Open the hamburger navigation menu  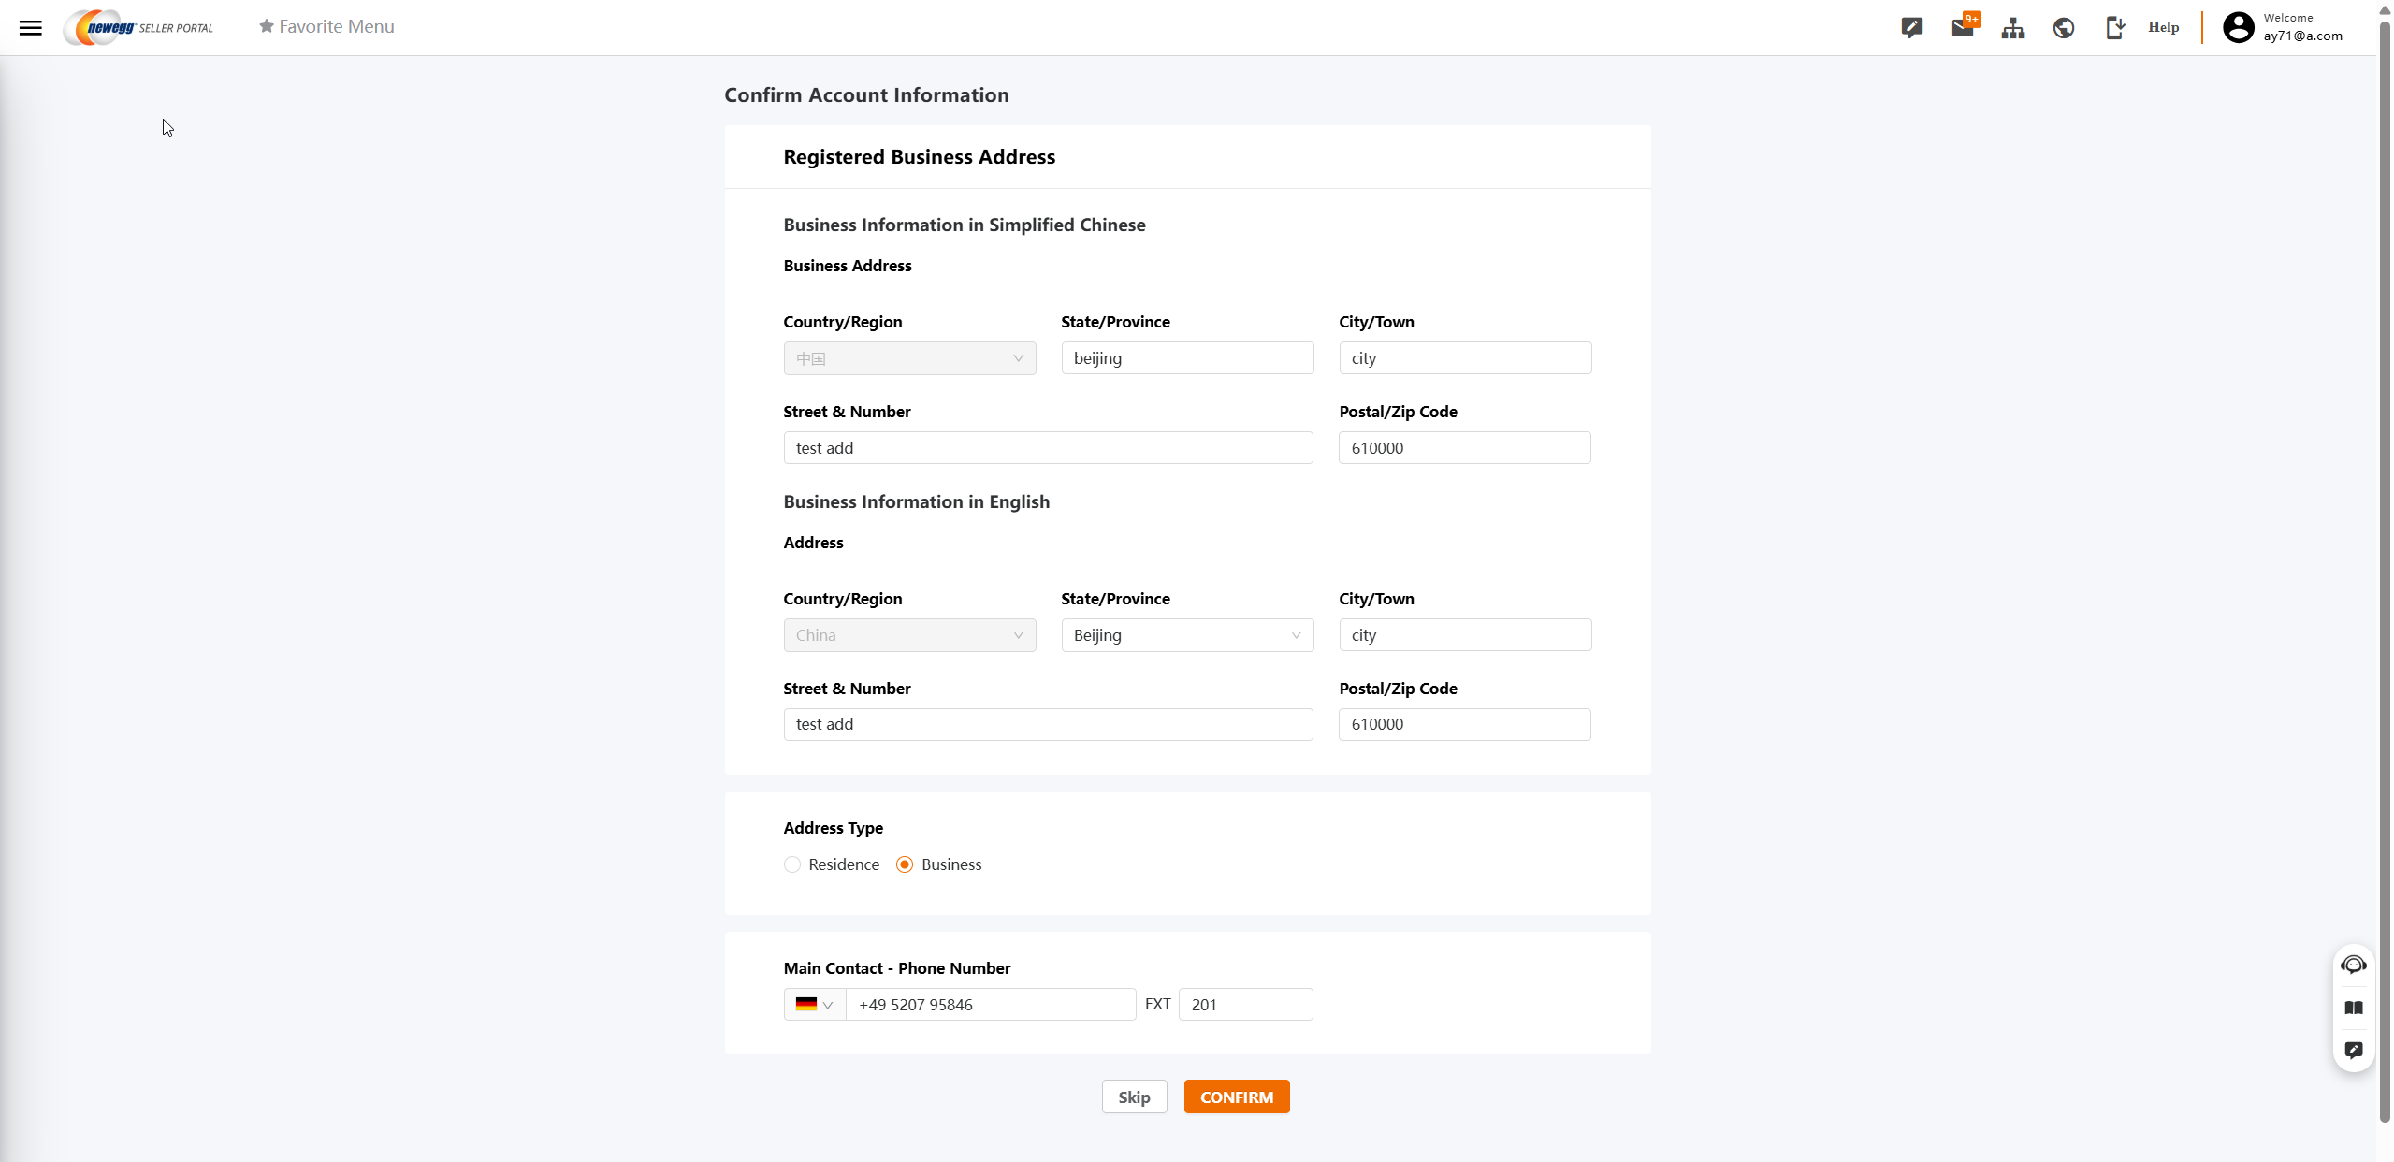tap(31, 27)
